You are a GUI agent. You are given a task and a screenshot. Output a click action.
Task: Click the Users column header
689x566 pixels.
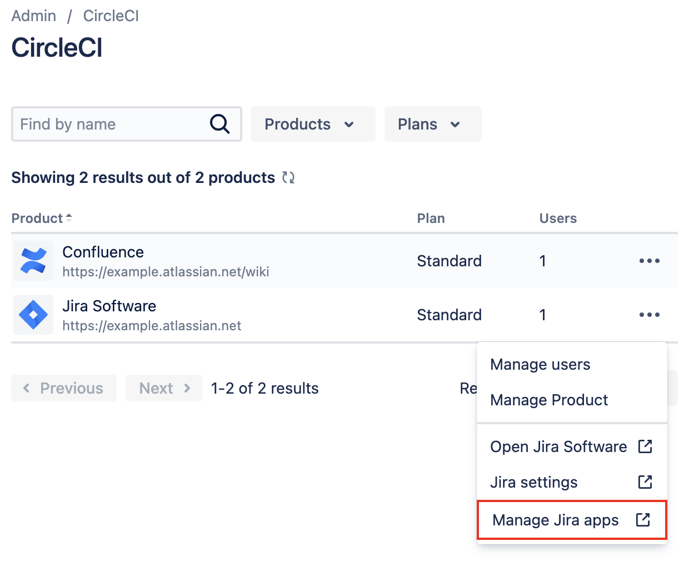click(x=558, y=218)
